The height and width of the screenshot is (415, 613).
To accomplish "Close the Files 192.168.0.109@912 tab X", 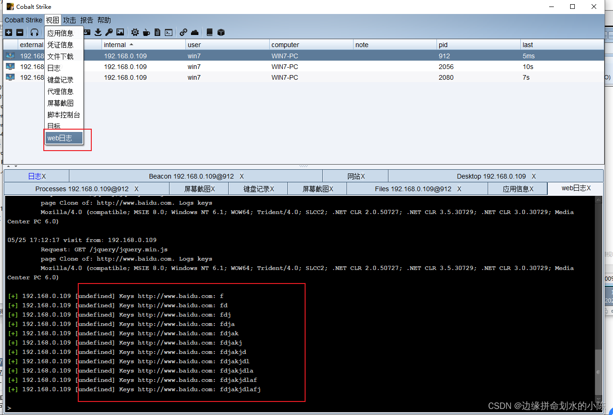I will tap(459, 189).
